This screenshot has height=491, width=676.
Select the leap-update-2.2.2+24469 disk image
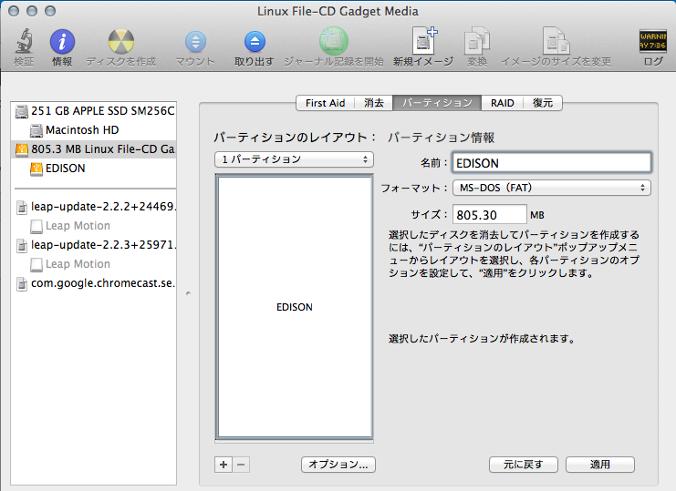point(94,207)
